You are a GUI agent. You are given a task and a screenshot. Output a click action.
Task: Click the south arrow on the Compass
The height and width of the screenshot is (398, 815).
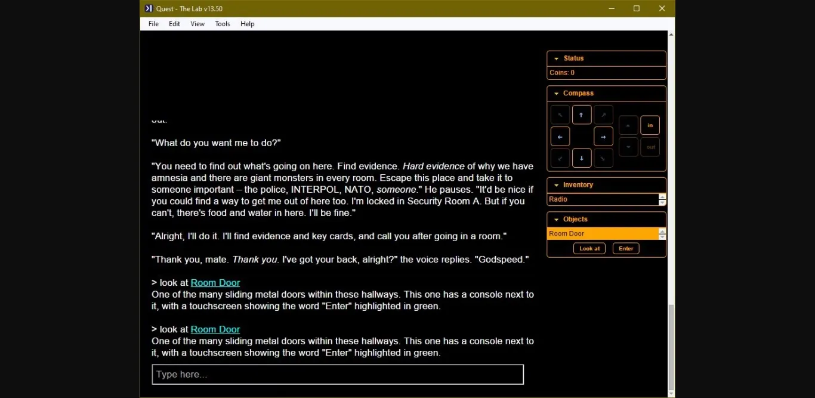point(582,158)
